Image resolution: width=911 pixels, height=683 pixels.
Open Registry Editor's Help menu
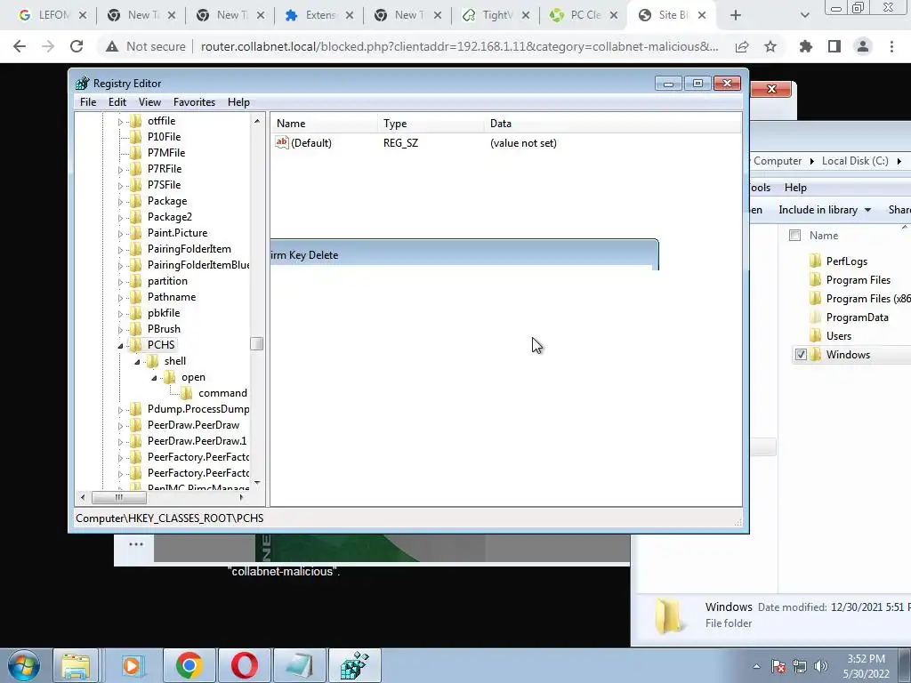point(238,102)
